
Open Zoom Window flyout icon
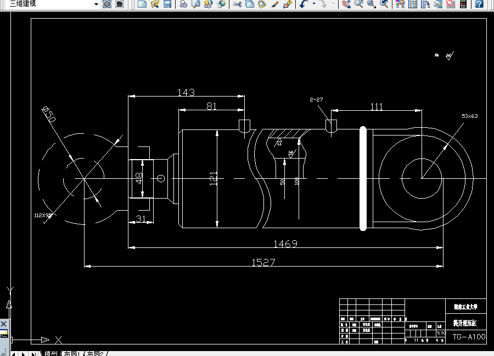[x=372, y=4]
